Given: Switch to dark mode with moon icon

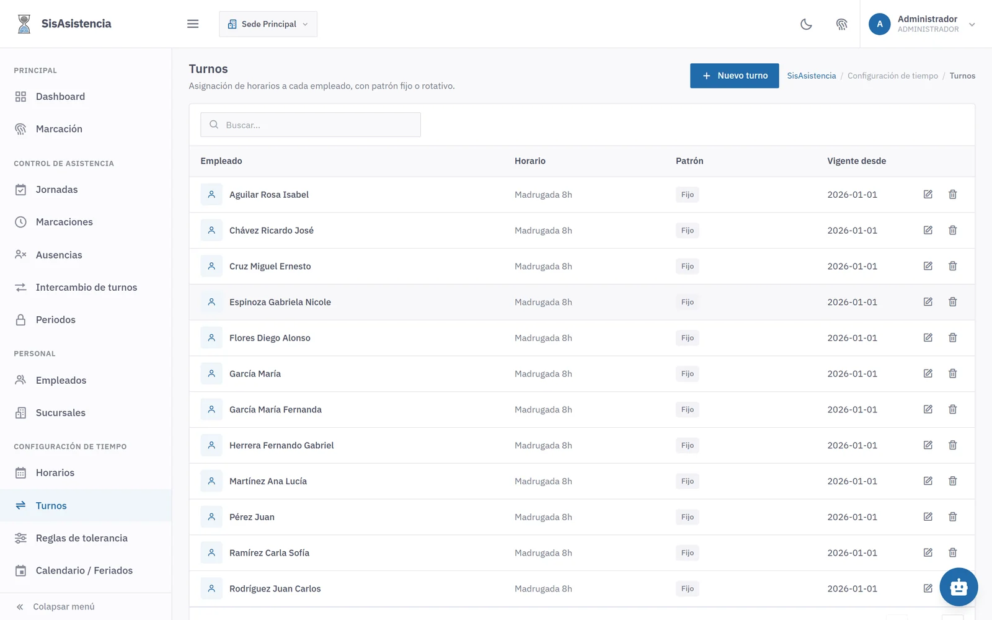Looking at the screenshot, I should pyautogui.click(x=806, y=24).
